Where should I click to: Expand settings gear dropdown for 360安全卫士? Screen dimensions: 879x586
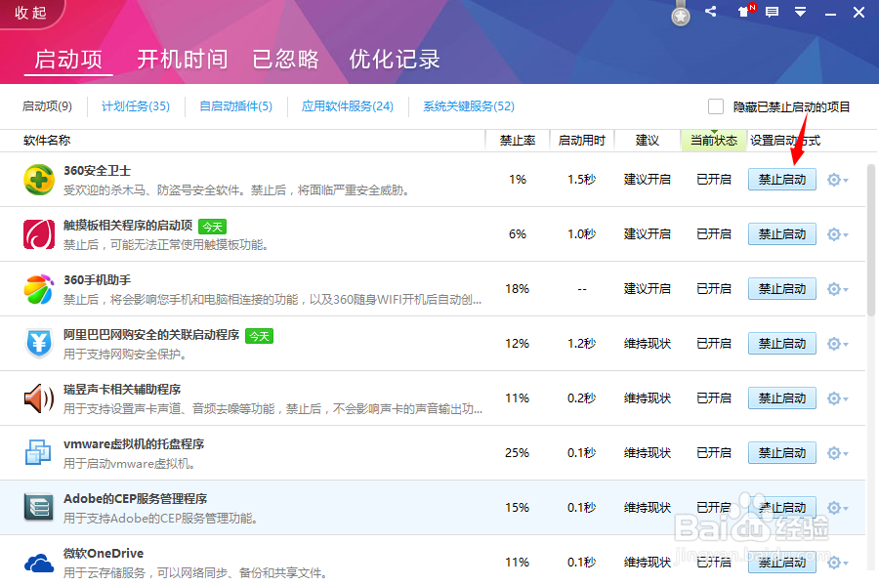837,180
